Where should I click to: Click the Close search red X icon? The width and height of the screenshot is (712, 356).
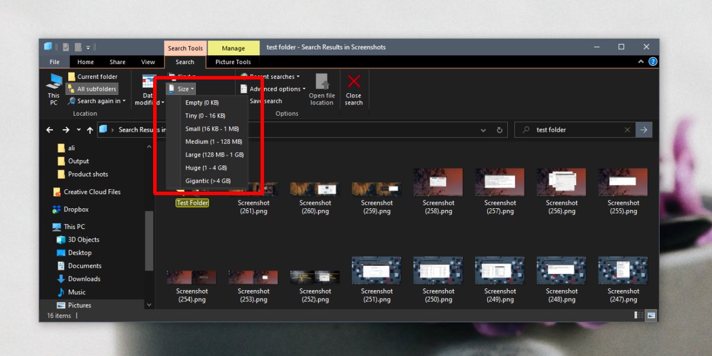(354, 90)
